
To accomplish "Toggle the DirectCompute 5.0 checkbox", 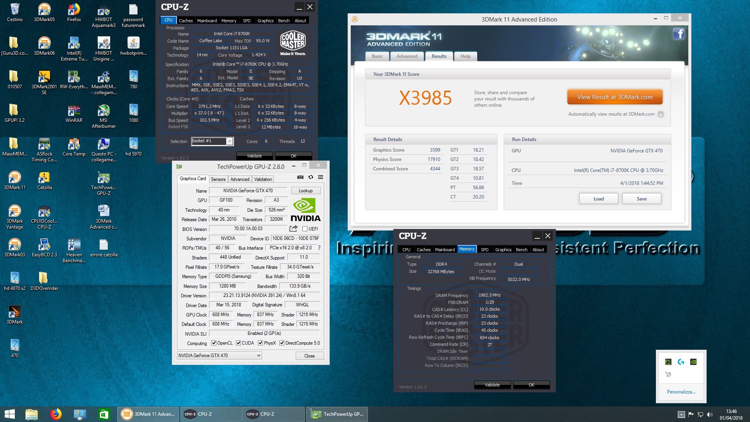I will click(282, 343).
